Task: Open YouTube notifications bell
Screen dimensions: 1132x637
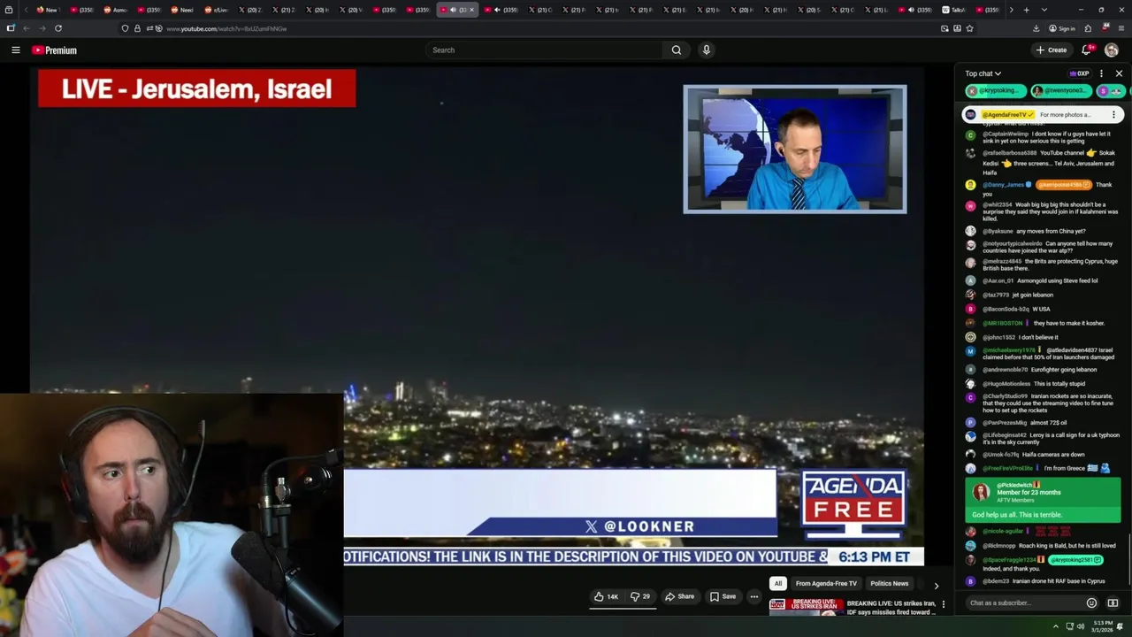Action: [1086, 50]
